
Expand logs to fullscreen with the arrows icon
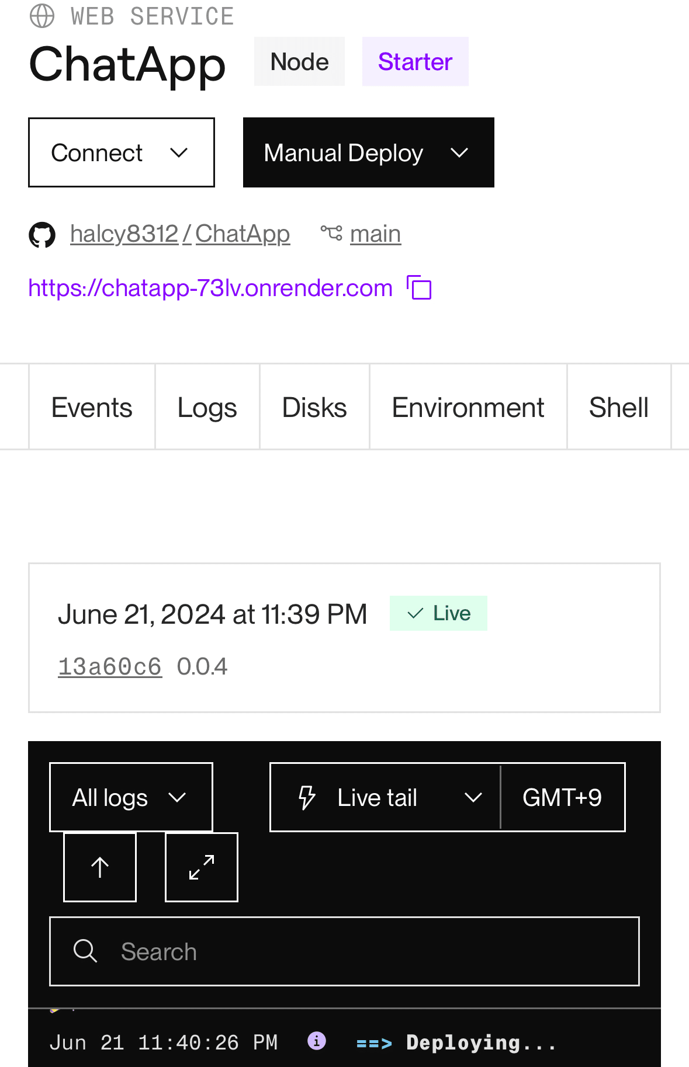tap(202, 867)
